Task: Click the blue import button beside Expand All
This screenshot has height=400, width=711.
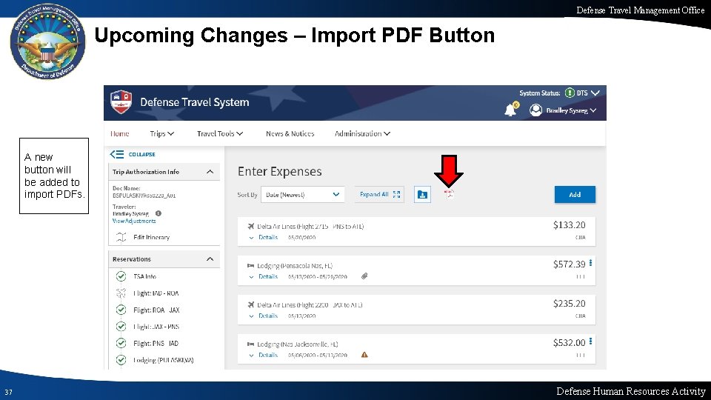Action: tap(422, 195)
